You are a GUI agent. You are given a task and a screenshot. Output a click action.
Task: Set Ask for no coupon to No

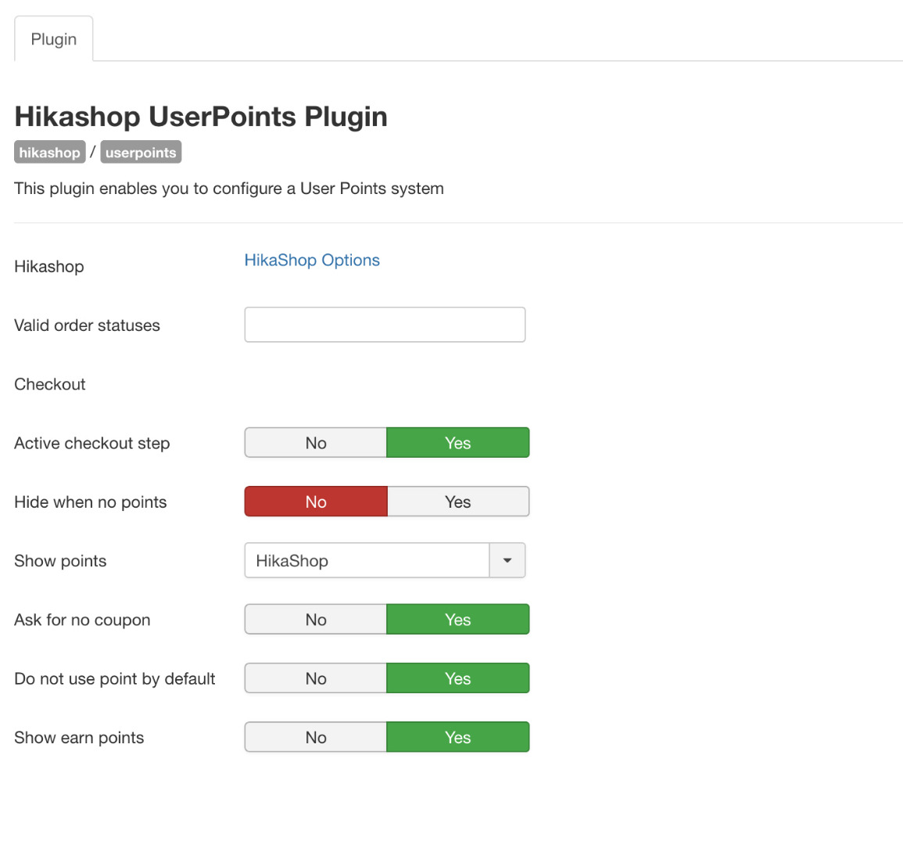[x=316, y=620]
